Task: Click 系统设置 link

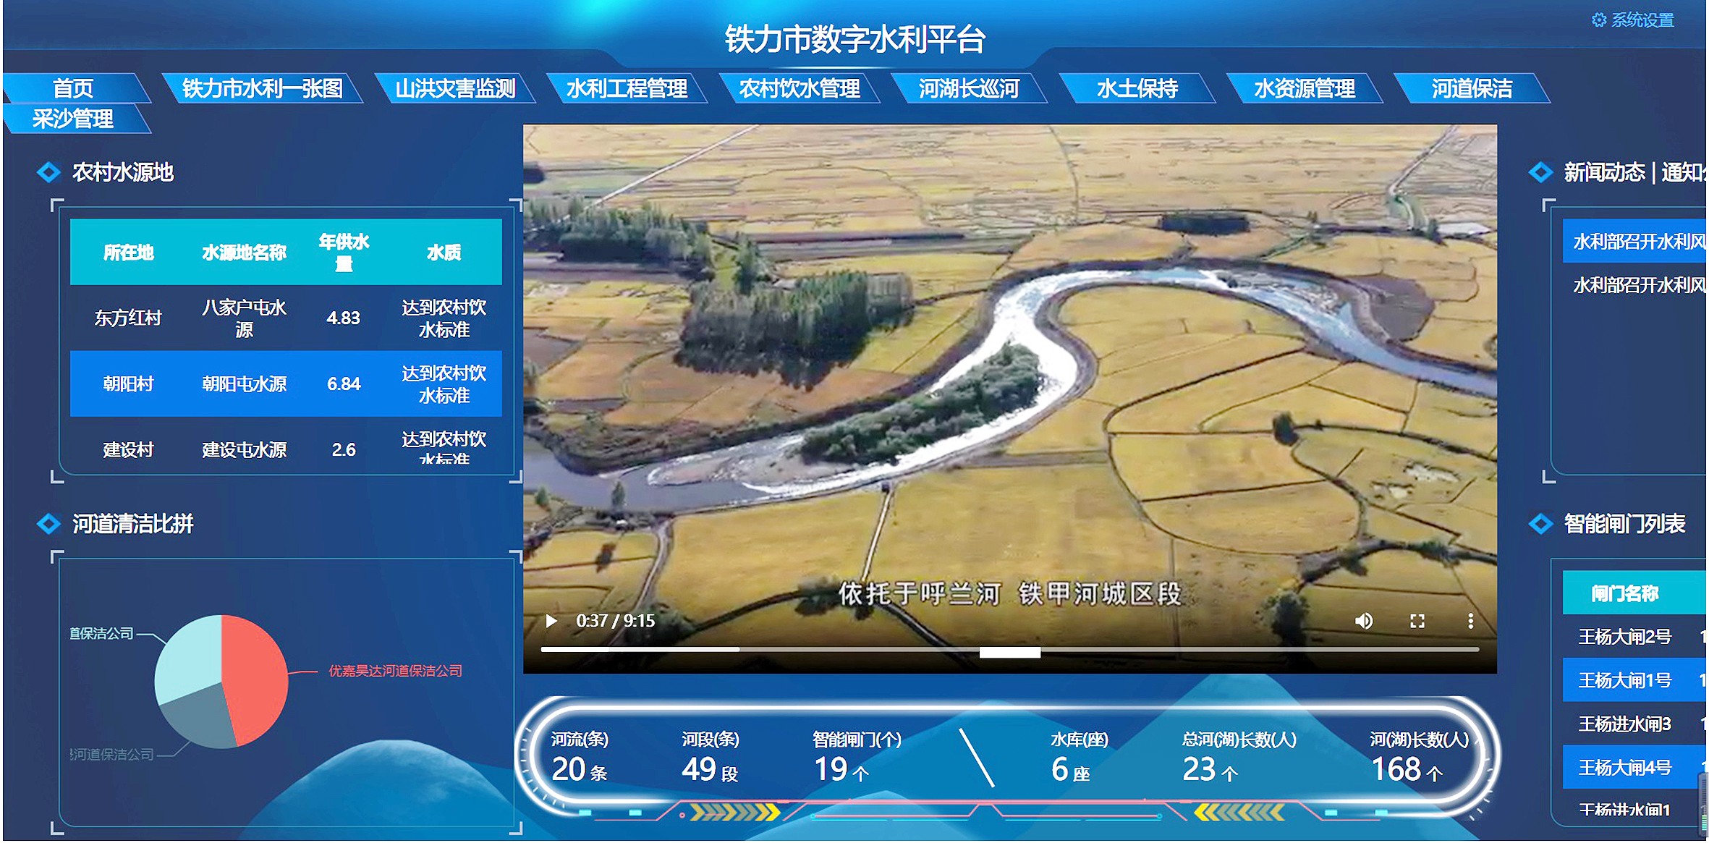Action: (x=1642, y=20)
